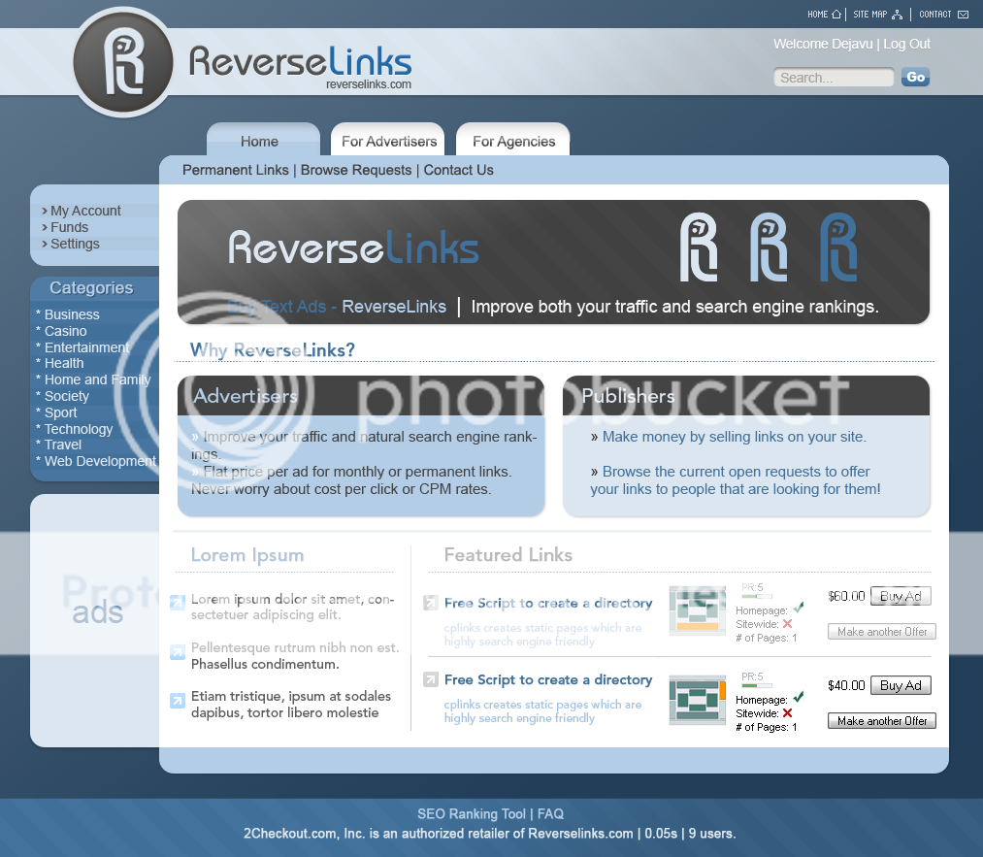Go to Permanent Links submenu item
The height and width of the screenshot is (857, 983).
pyautogui.click(x=236, y=170)
